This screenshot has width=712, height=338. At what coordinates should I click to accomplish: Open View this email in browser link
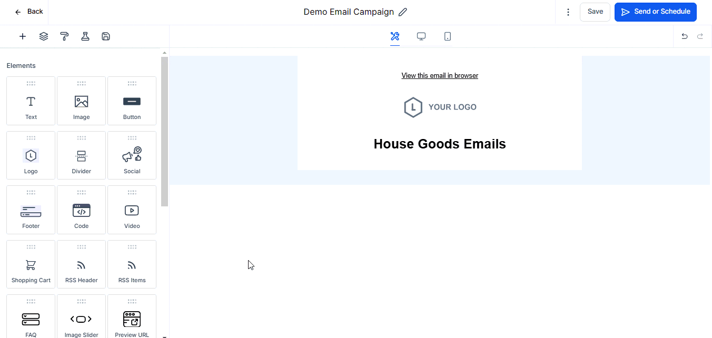point(440,76)
